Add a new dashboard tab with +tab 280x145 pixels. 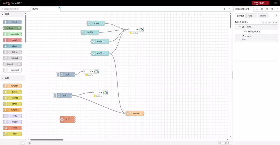[x=269, y=22]
